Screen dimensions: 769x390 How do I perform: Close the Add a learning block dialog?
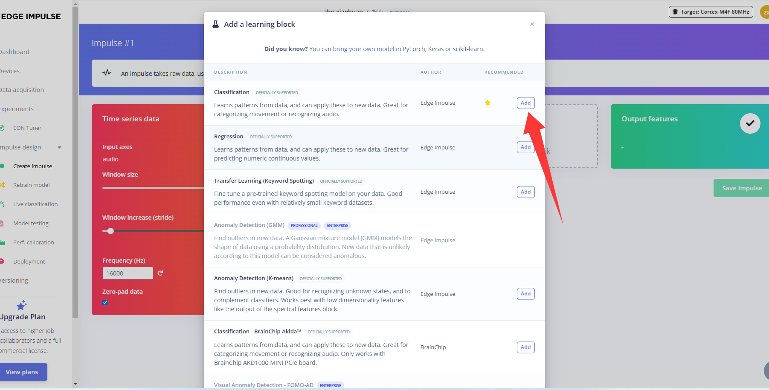(532, 24)
